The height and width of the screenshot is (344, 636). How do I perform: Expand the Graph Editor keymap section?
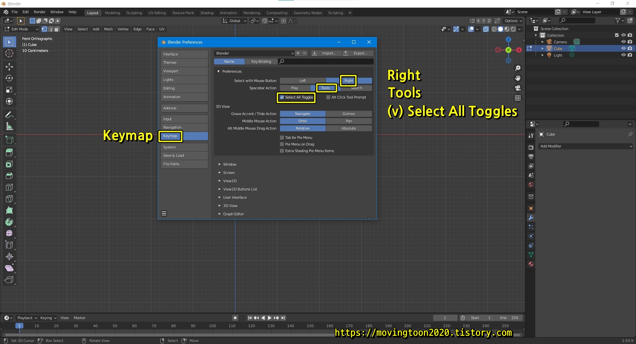[x=219, y=214]
